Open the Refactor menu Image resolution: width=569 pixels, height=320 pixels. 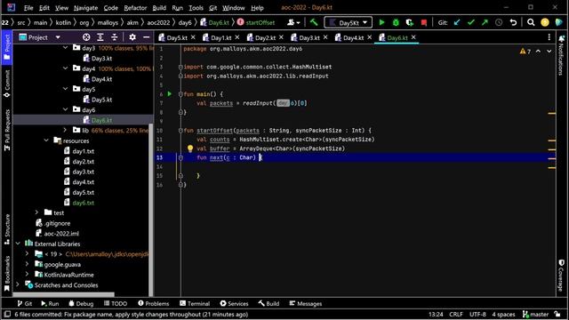[x=135, y=8]
